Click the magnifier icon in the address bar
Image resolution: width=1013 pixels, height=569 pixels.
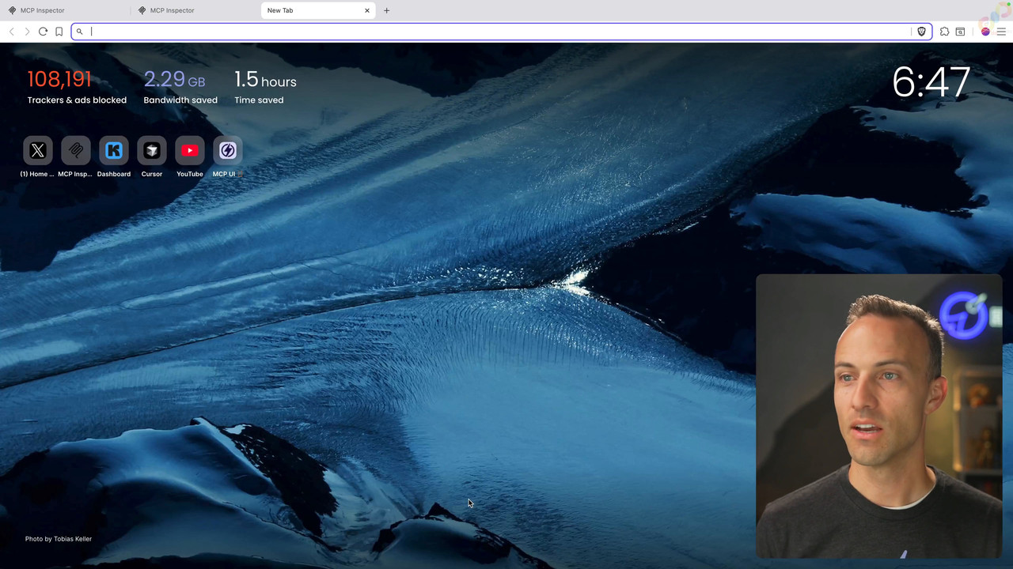pos(79,32)
